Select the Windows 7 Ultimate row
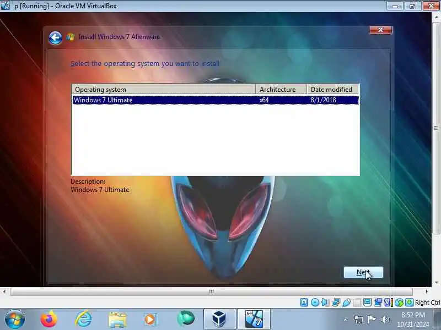The image size is (441, 330). (x=216, y=100)
